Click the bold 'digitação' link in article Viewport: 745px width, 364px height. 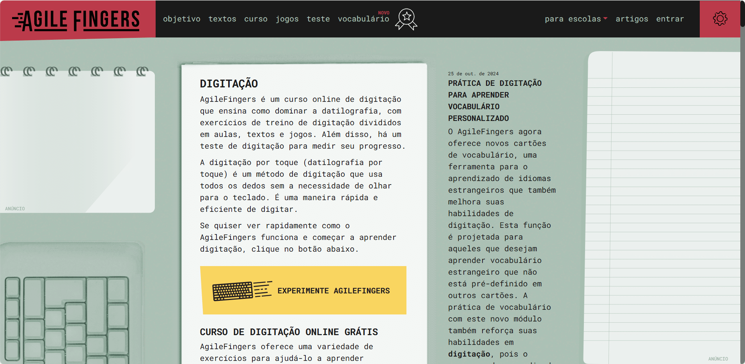tap(469, 354)
